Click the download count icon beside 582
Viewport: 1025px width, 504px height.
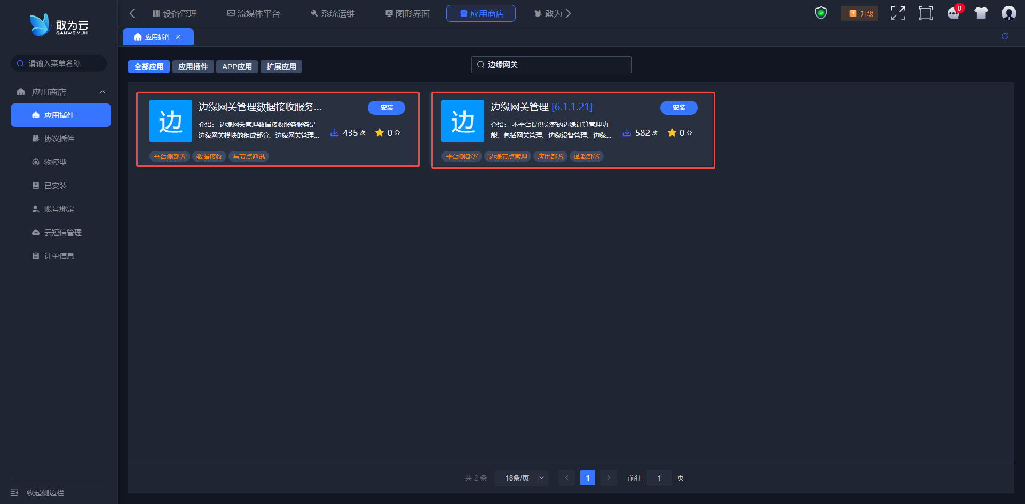click(627, 132)
